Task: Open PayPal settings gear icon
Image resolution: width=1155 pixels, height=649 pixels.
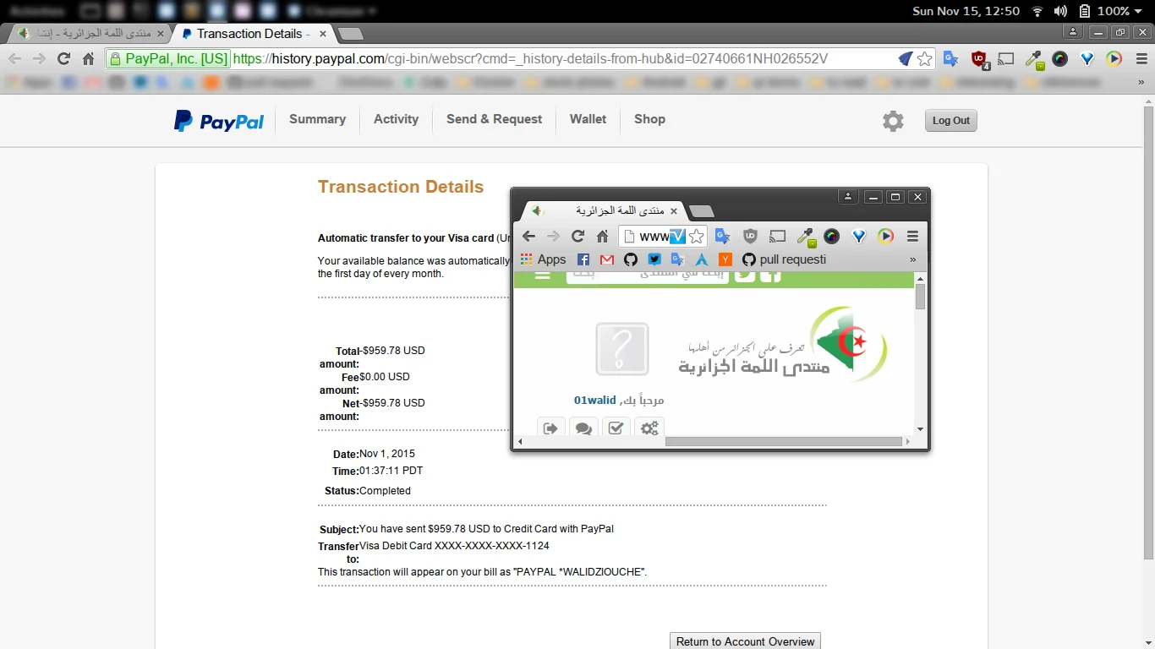Action: pos(893,121)
